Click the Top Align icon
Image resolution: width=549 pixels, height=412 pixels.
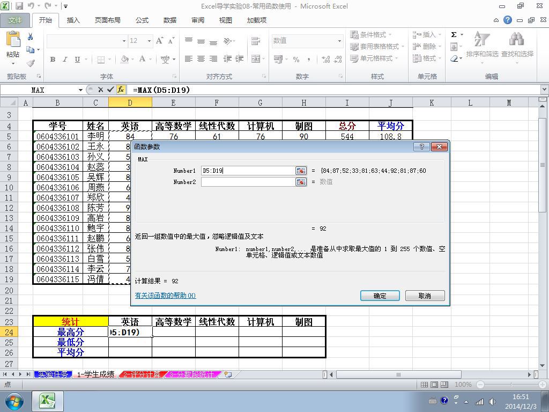pos(189,41)
